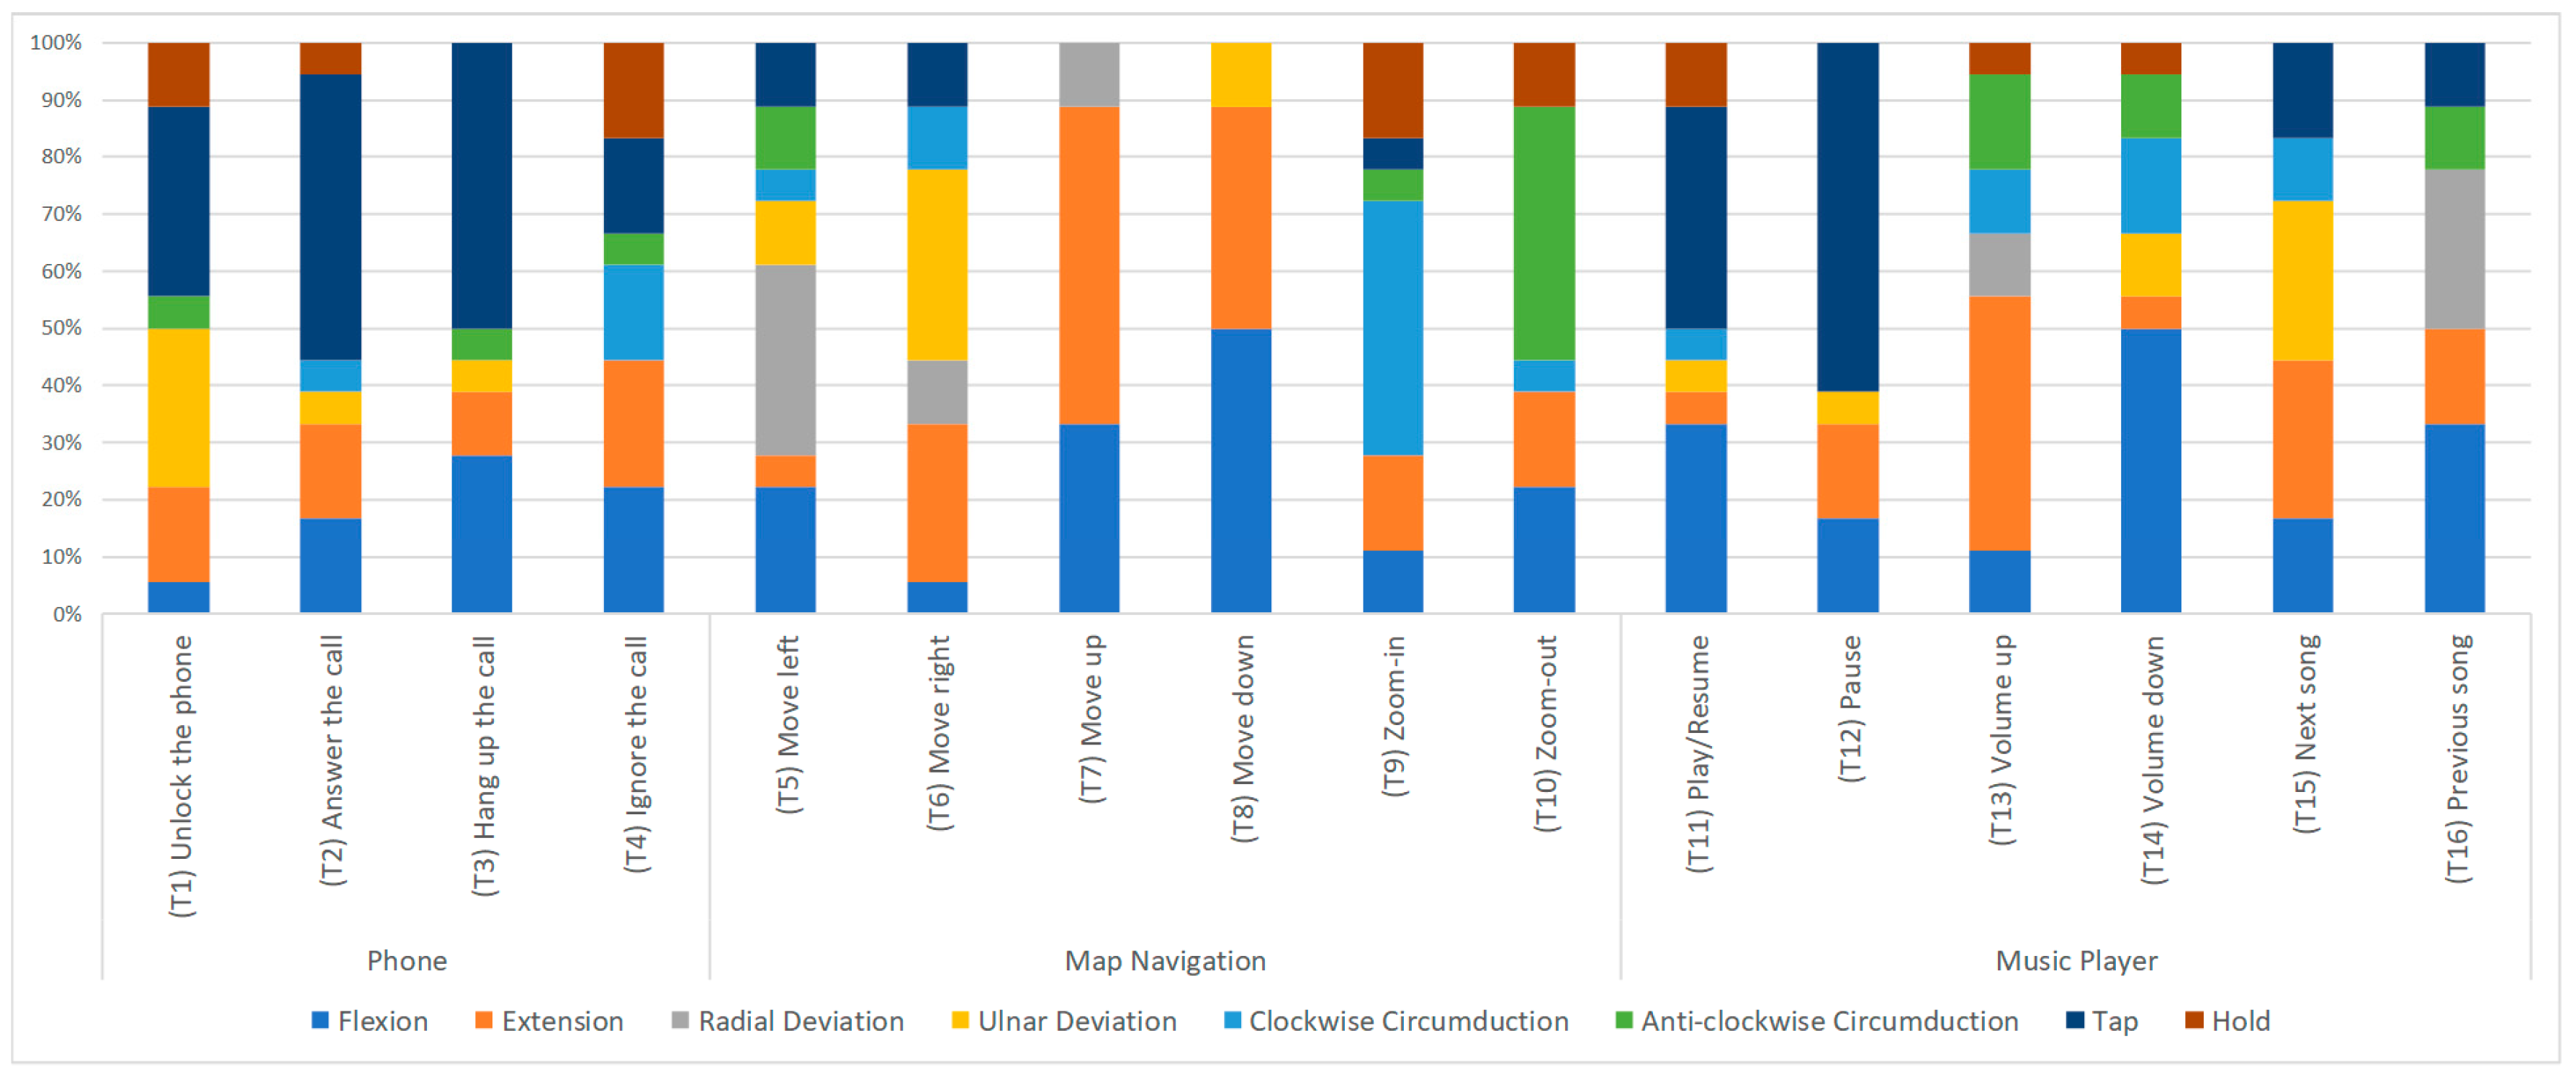Image resolution: width=2576 pixels, height=1079 pixels.
Task: Click the clockwise circumduction segment in the T9 bar
Action: [1393, 327]
